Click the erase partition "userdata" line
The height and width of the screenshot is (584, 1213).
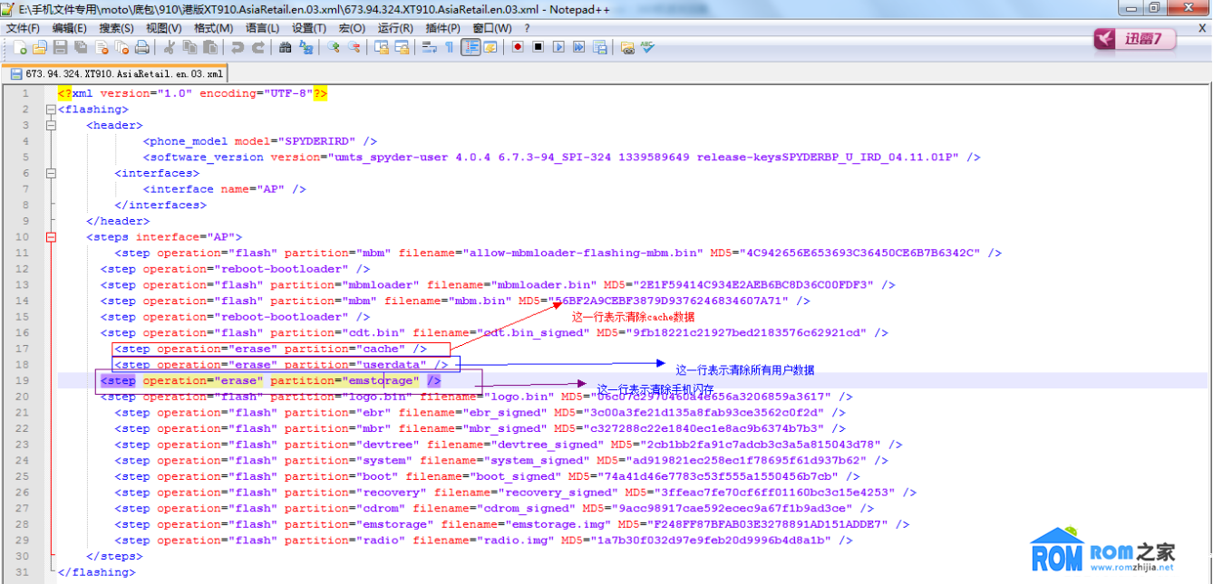[x=281, y=365]
